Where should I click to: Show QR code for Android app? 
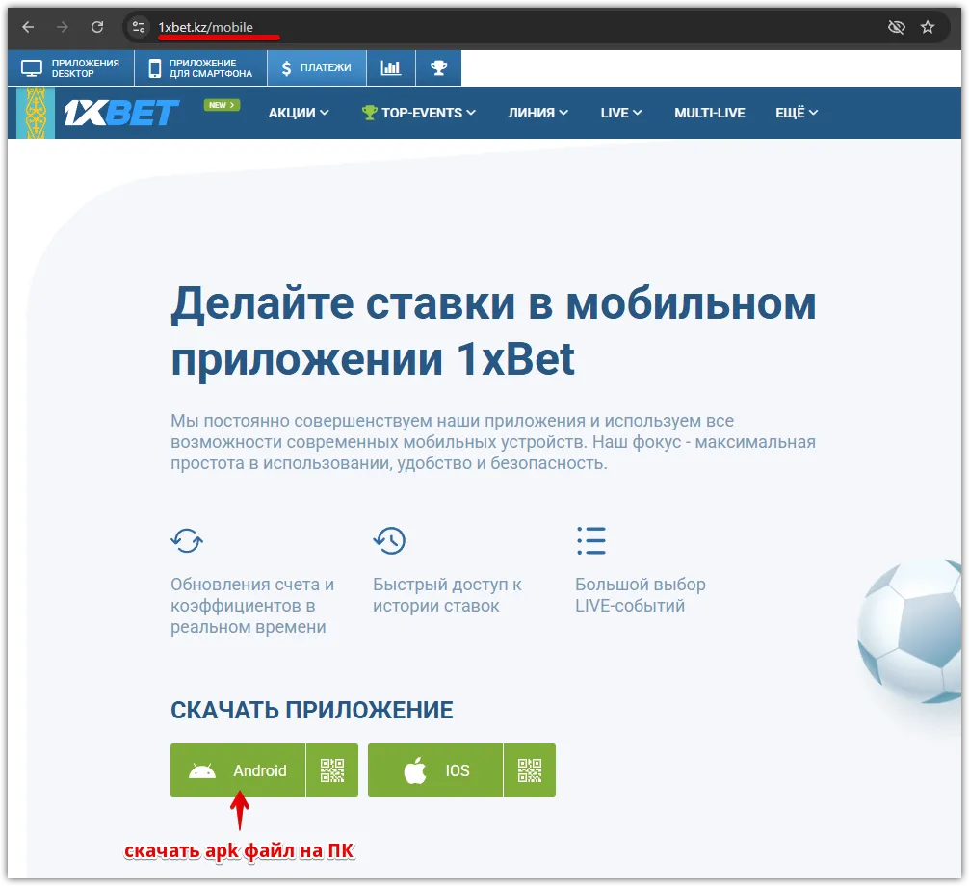pyautogui.click(x=332, y=770)
